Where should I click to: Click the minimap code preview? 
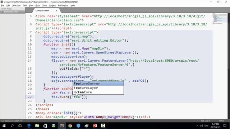220,19
